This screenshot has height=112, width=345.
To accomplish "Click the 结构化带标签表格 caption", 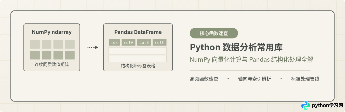I will click(x=138, y=66).
